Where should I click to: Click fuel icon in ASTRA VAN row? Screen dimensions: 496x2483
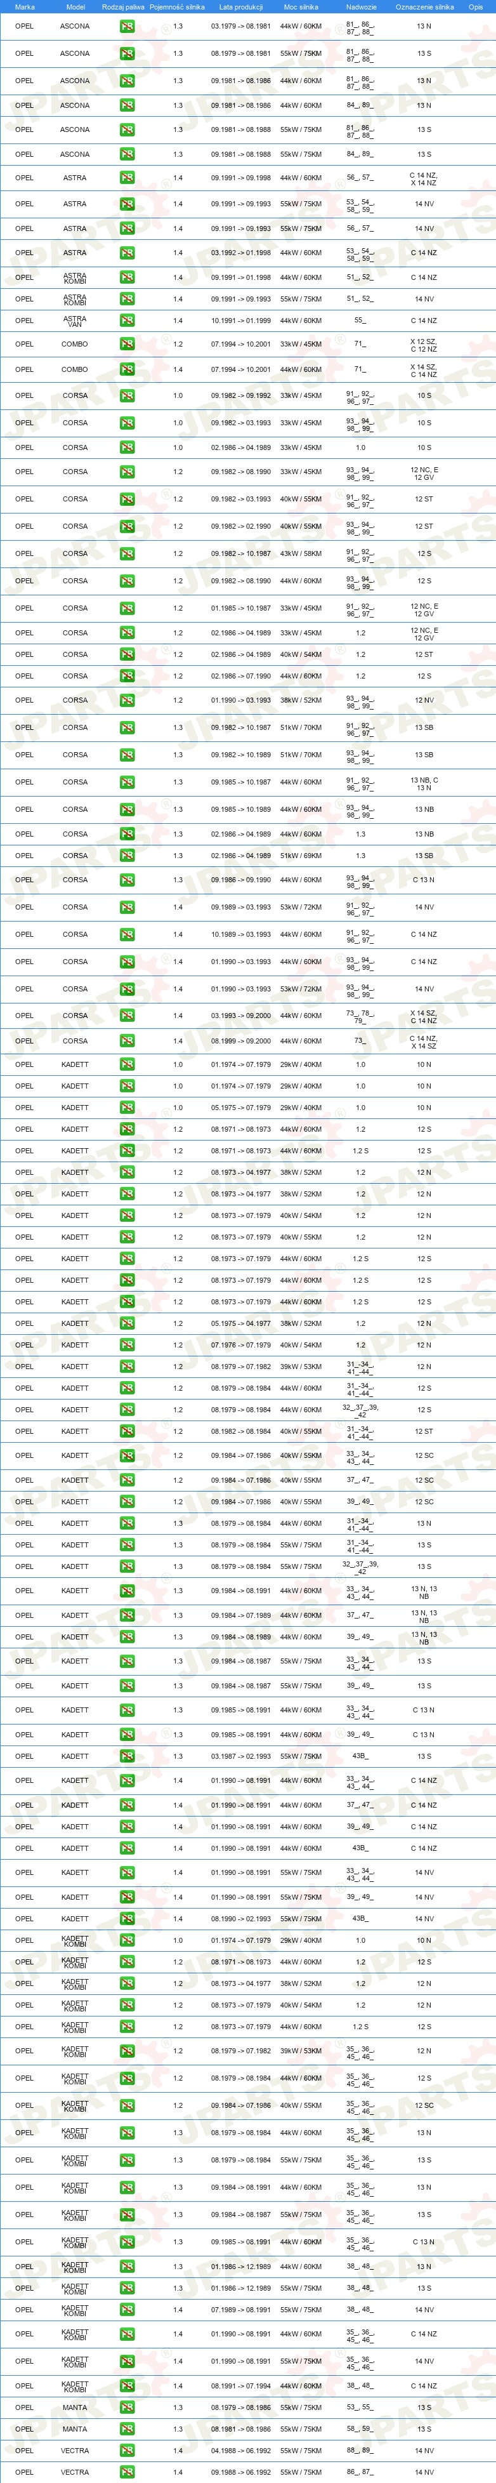click(127, 321)
